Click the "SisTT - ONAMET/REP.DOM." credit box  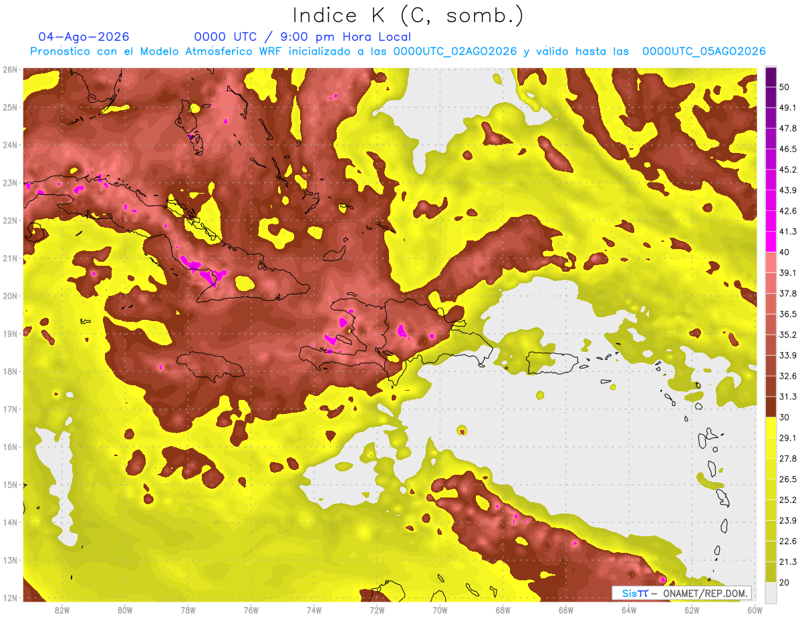[681, 593]
